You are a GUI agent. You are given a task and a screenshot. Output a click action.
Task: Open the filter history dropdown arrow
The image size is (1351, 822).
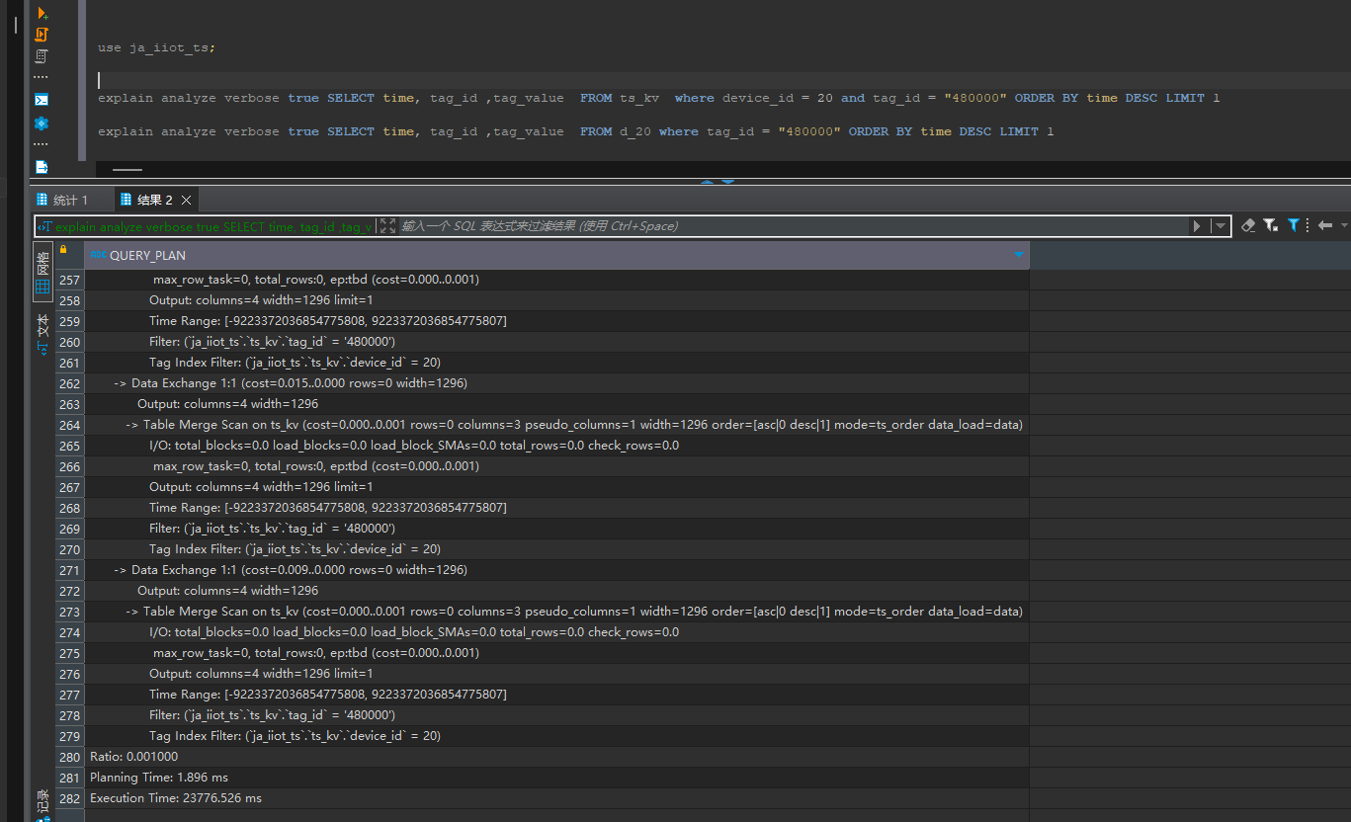click(x=1222, y=226)
